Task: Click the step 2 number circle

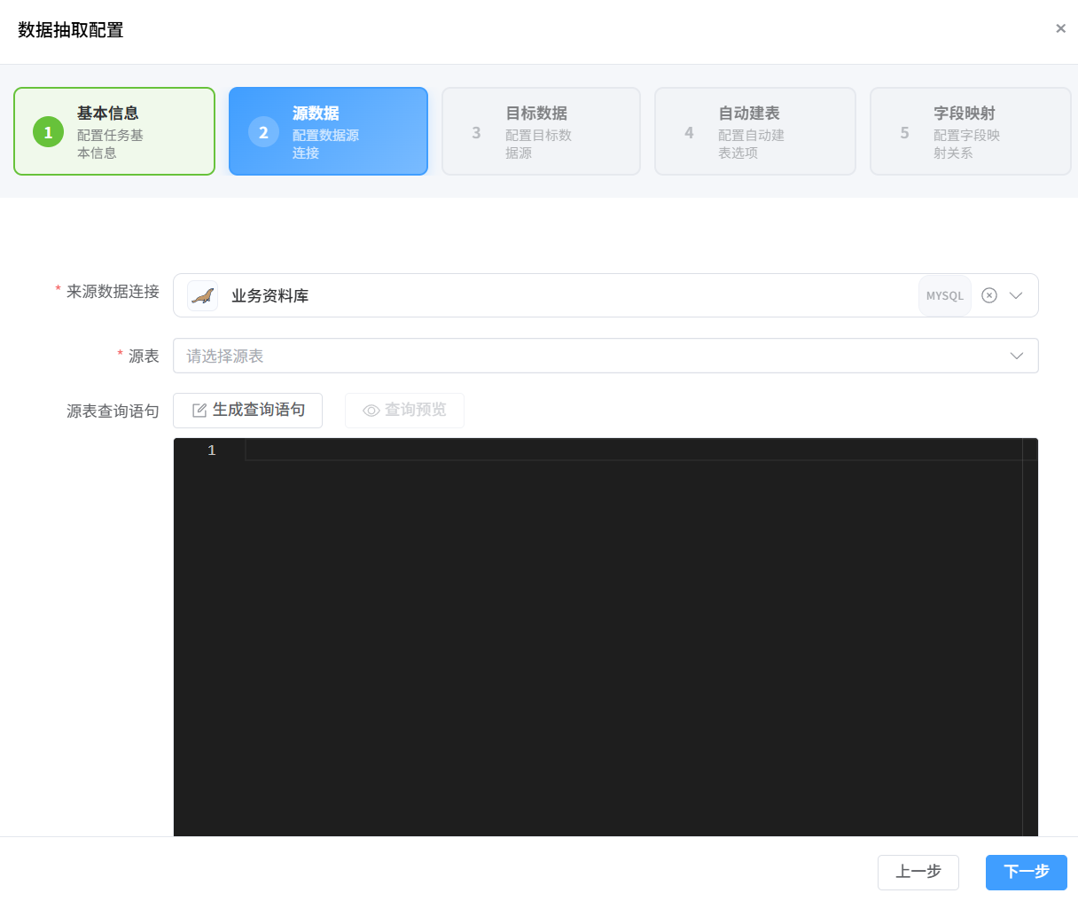Action: point(263,132)
